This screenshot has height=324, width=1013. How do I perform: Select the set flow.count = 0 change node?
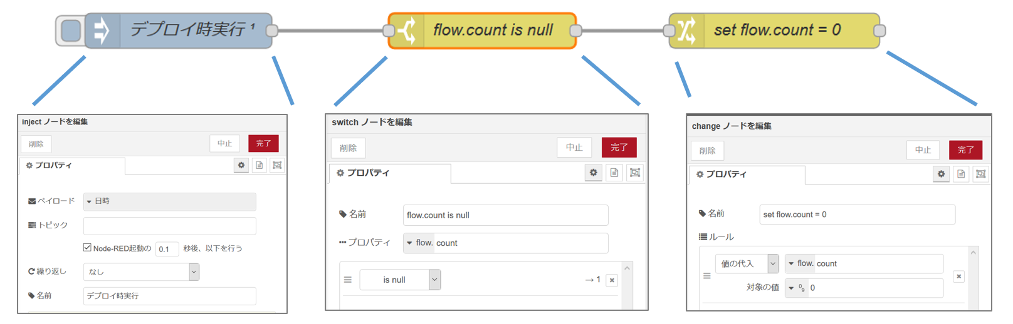[x=774, y=30]
